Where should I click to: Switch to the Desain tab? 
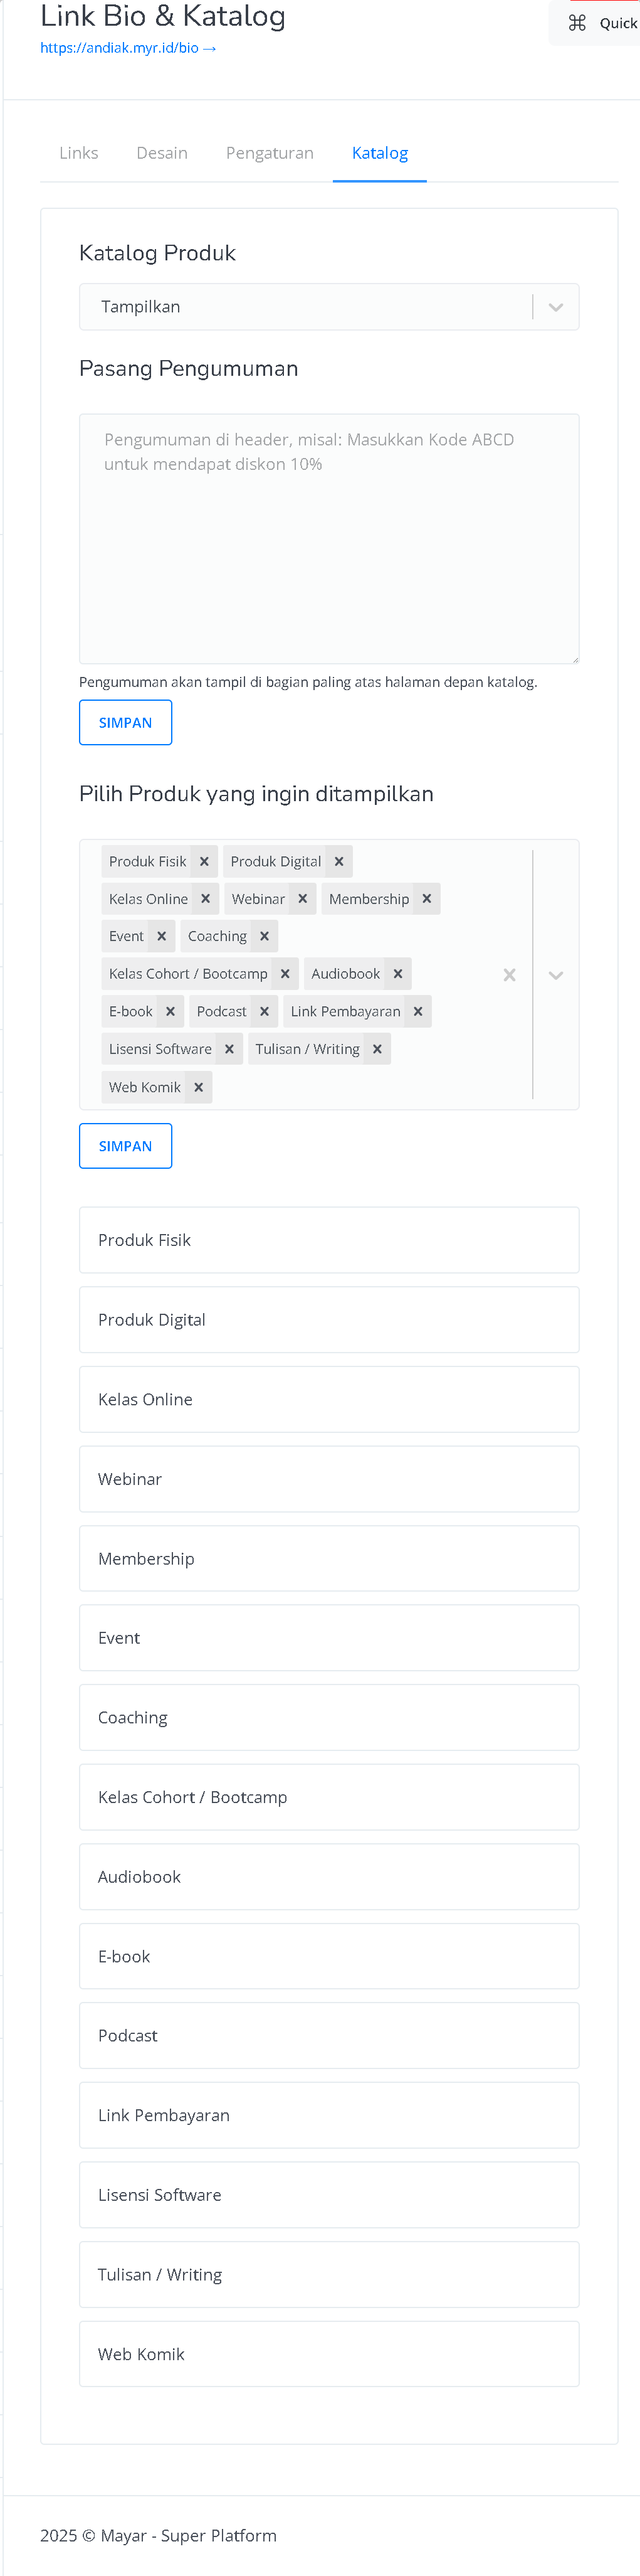[x=162, y=153]
